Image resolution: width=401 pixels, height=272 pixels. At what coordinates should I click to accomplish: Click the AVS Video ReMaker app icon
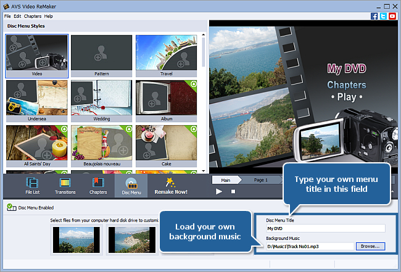pos(6,6)
